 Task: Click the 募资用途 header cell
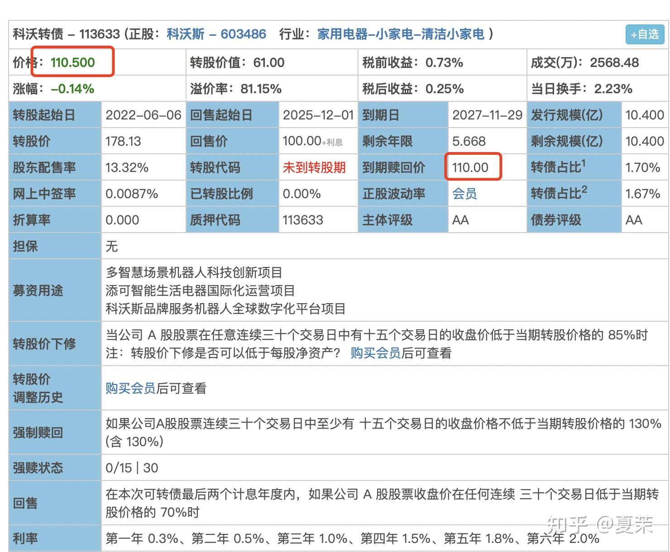click(x=55, y=290)
